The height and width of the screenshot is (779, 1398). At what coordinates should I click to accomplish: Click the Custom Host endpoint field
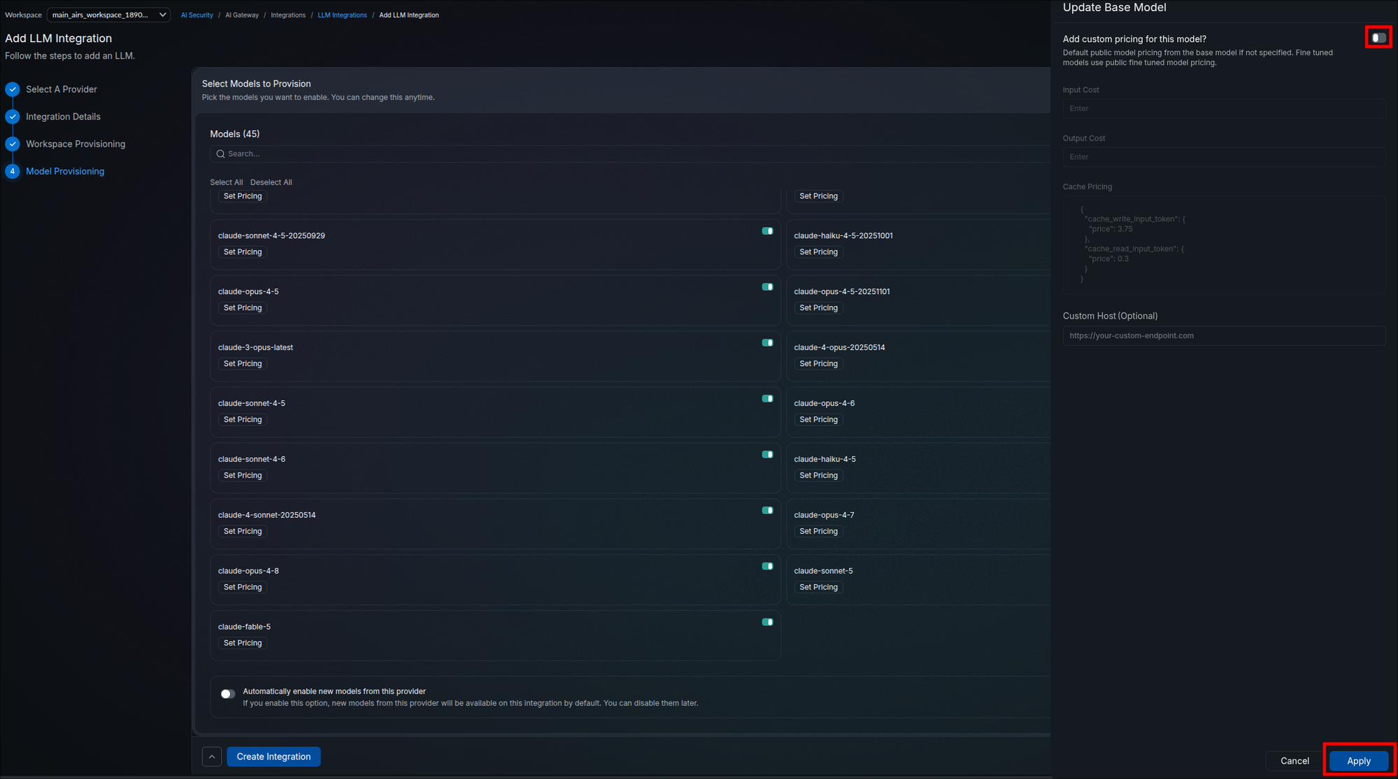[1224, 336]
